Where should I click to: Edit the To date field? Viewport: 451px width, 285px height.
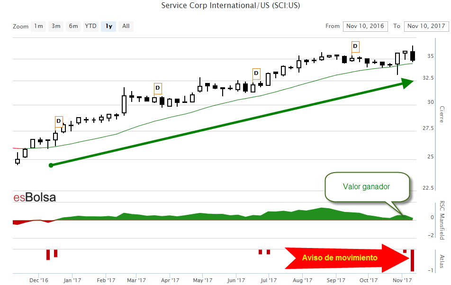tap(426, 26)
